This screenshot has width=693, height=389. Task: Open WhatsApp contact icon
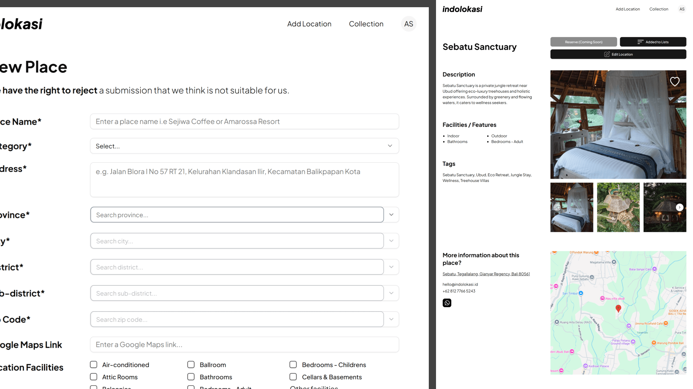[x=447, y=303]
